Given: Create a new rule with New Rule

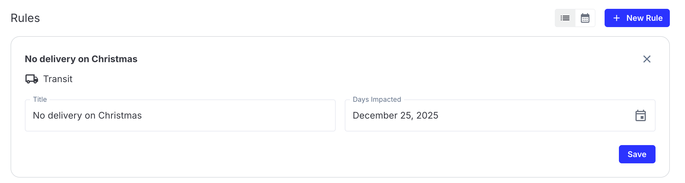Looking at the screenshot, I should 637,18.
